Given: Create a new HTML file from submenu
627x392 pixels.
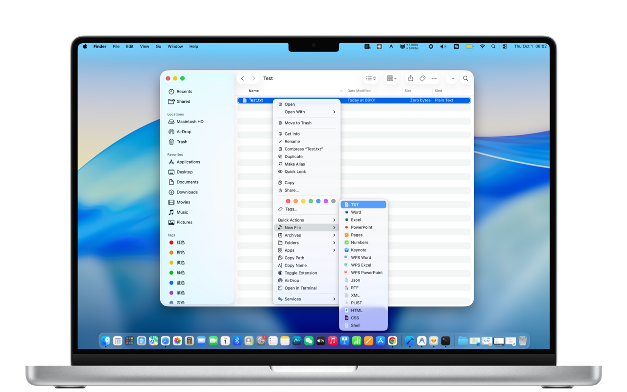Looking at the screenshot, I should pyautogui.click(x=363, y=310).
